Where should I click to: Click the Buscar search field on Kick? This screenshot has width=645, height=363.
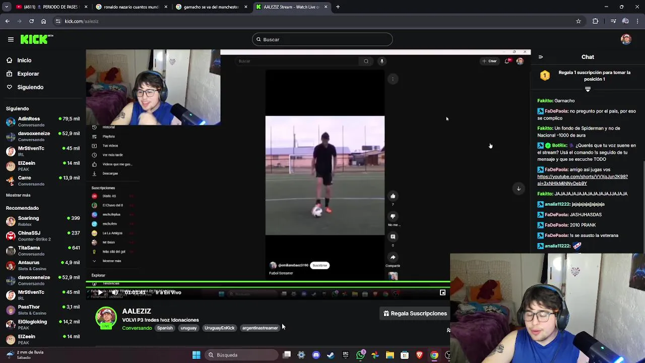click(x=322, y=39)
